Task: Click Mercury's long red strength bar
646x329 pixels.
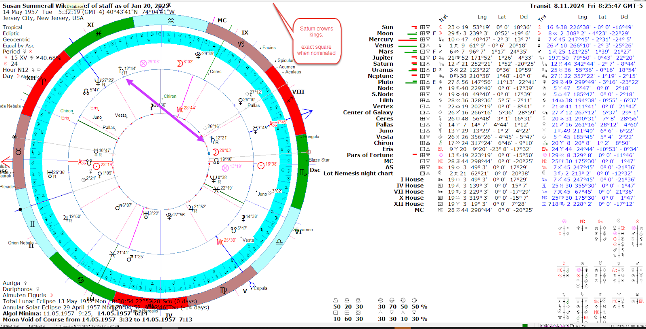Action: coord(407,40)
